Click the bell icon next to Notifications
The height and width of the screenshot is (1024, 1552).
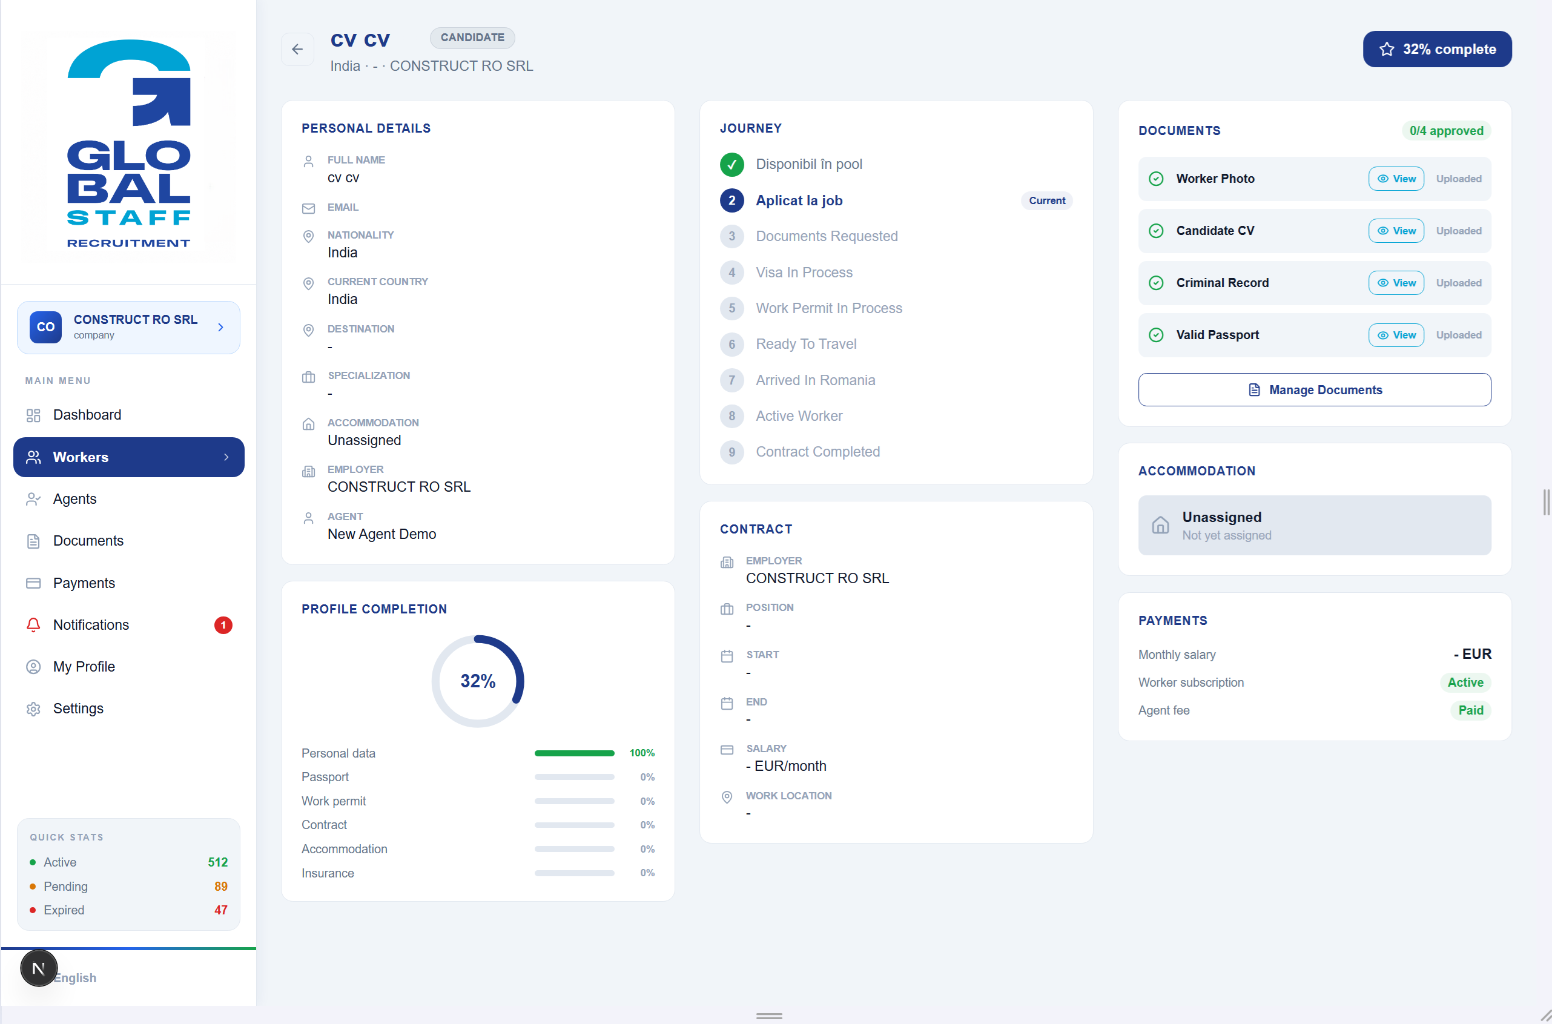(x=33, y=625)
